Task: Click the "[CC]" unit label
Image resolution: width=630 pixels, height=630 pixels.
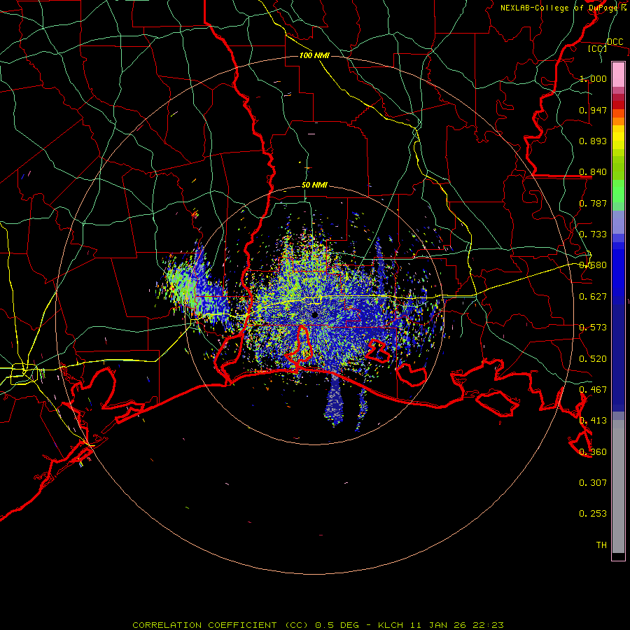Action: [598, 48]
